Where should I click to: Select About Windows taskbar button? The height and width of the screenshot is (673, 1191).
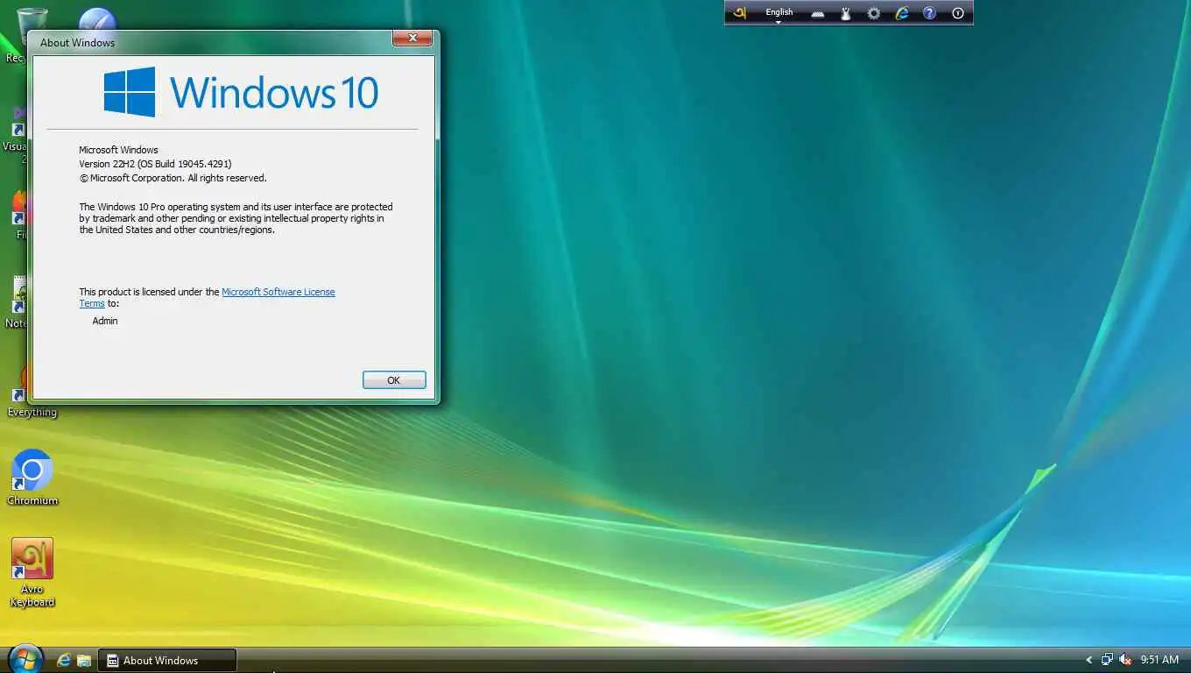[166, 660]
